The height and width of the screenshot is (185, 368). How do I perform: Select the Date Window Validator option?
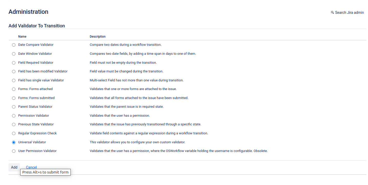pyautogui.click(x=14, y=54)
